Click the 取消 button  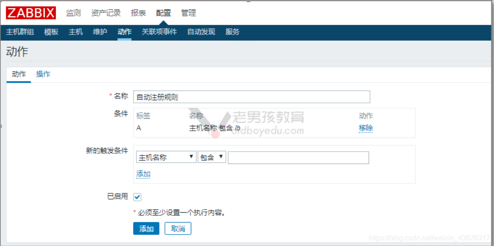(x=178, y=229)
